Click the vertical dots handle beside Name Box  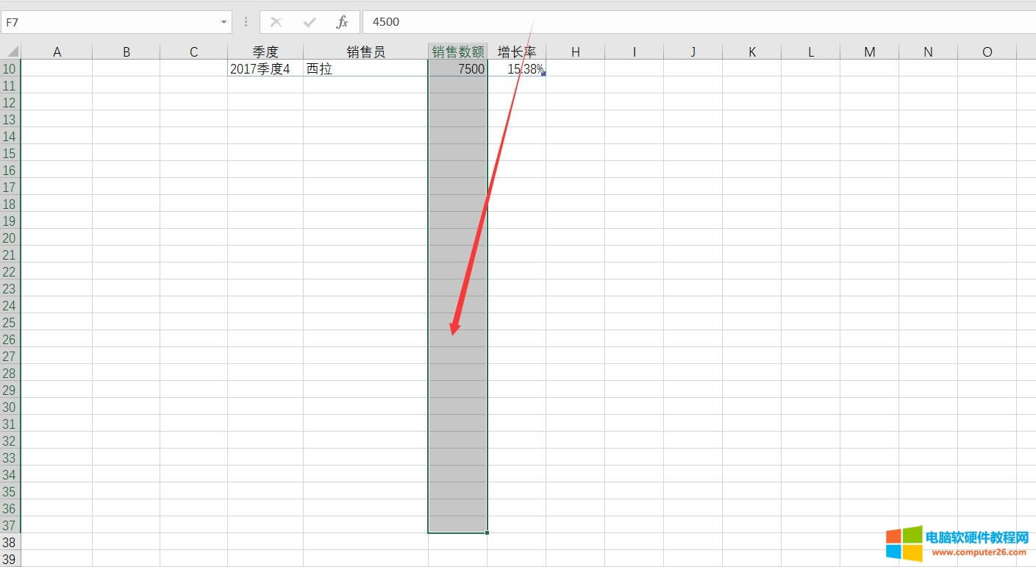pos(245,21)
